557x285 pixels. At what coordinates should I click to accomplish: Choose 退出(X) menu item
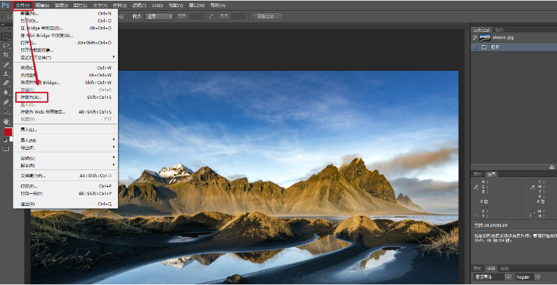point(66,204)
